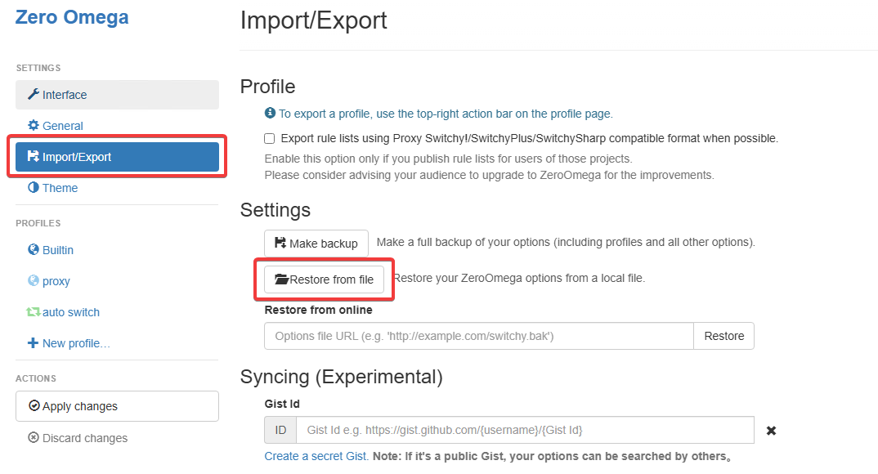Click the Apply changes button
Viewport: 878px width, 474px height.
[x=117, y=406]
